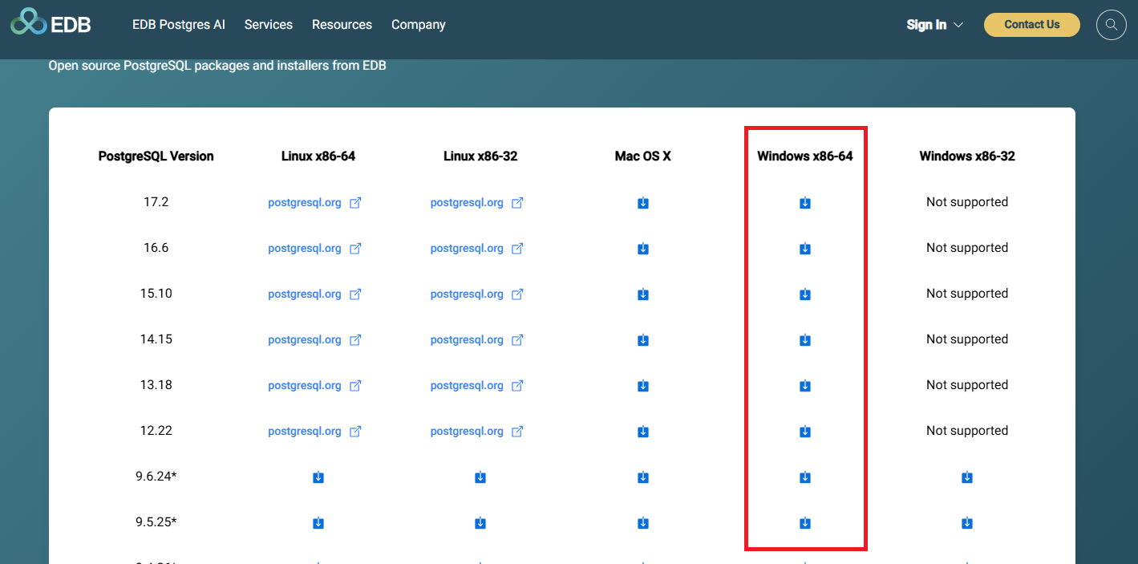The height and width of the screenshot is (564, 1138).
Task: Select the 9.6.24* version cell
Action: point(156,477)
